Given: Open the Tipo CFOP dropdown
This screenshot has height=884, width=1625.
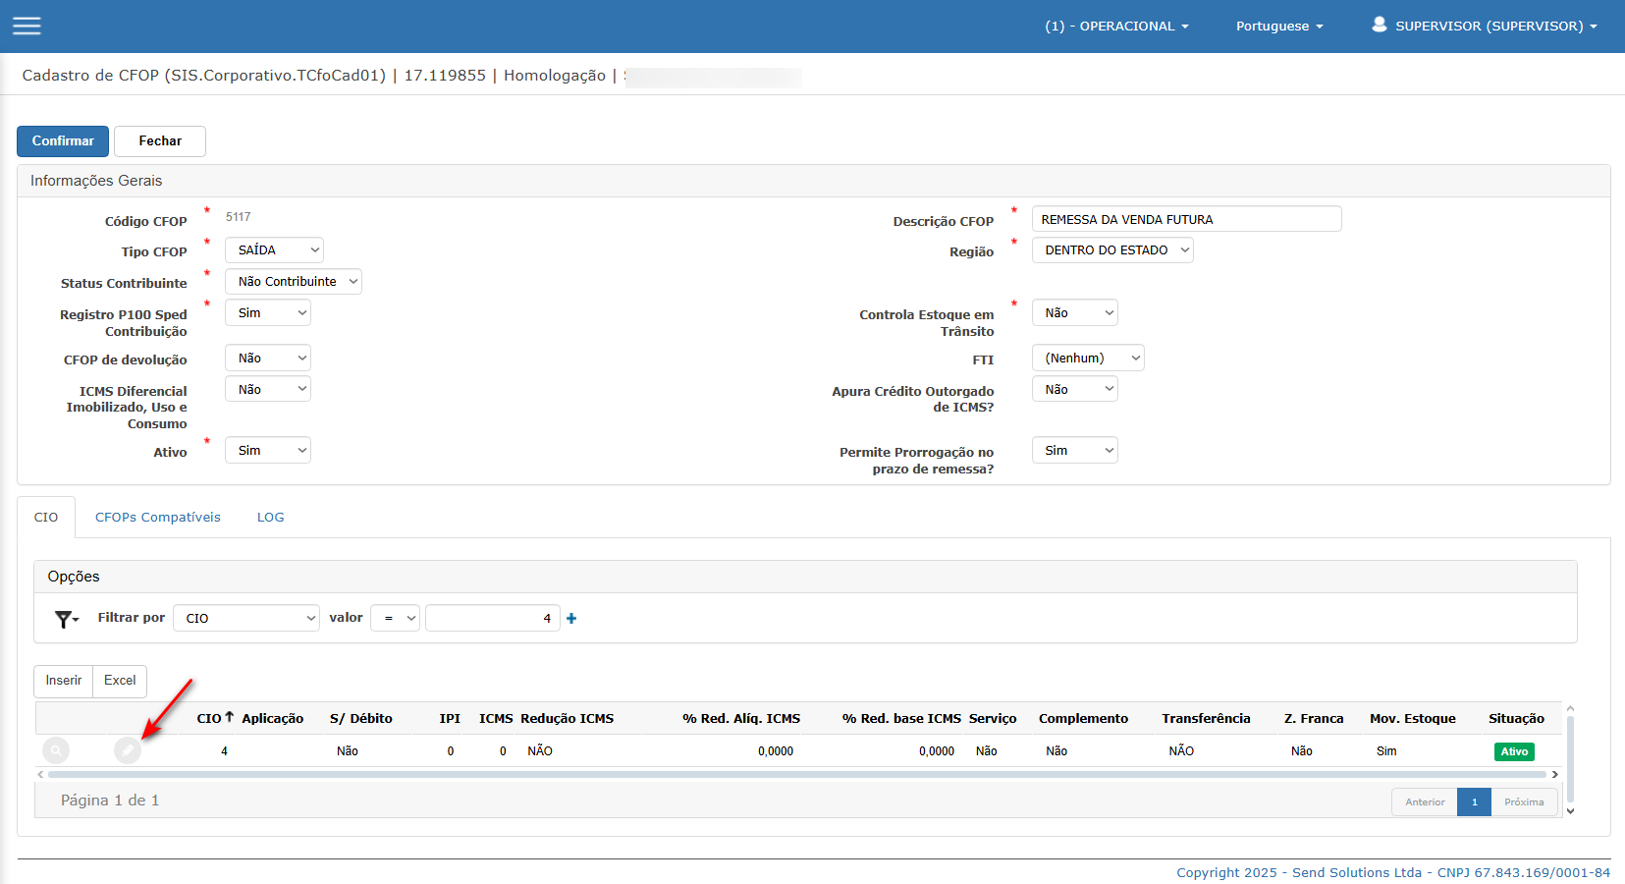Looking at the screenshot, I should 274,250.
